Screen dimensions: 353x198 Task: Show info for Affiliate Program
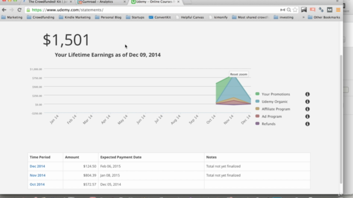pyautogui.click(x=307, y=109)
